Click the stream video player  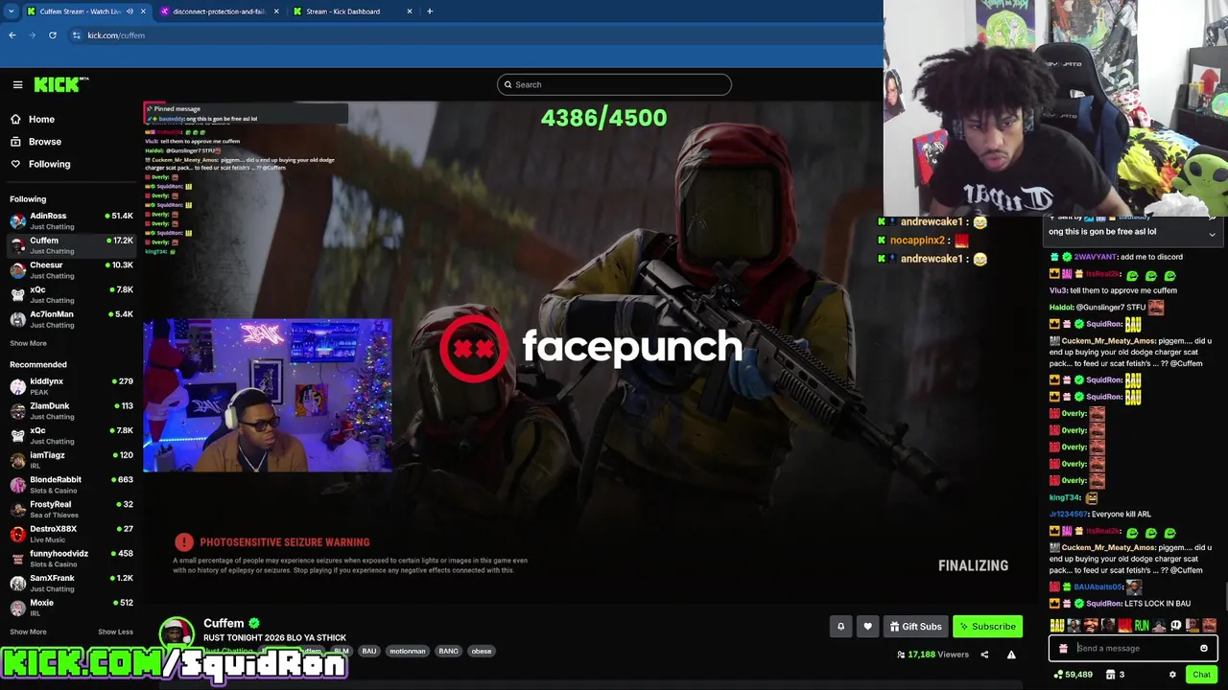592,355
